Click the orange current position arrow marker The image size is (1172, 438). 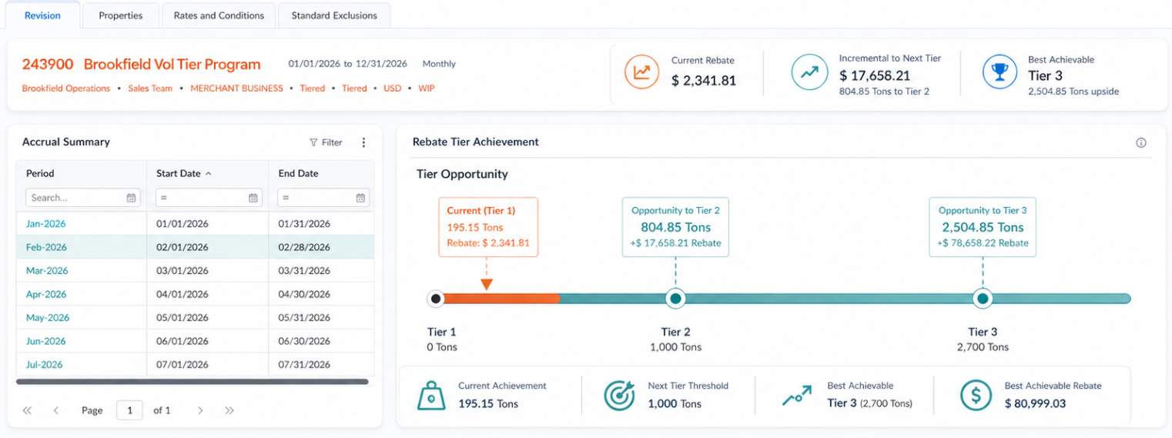click(x=487, y=284)
